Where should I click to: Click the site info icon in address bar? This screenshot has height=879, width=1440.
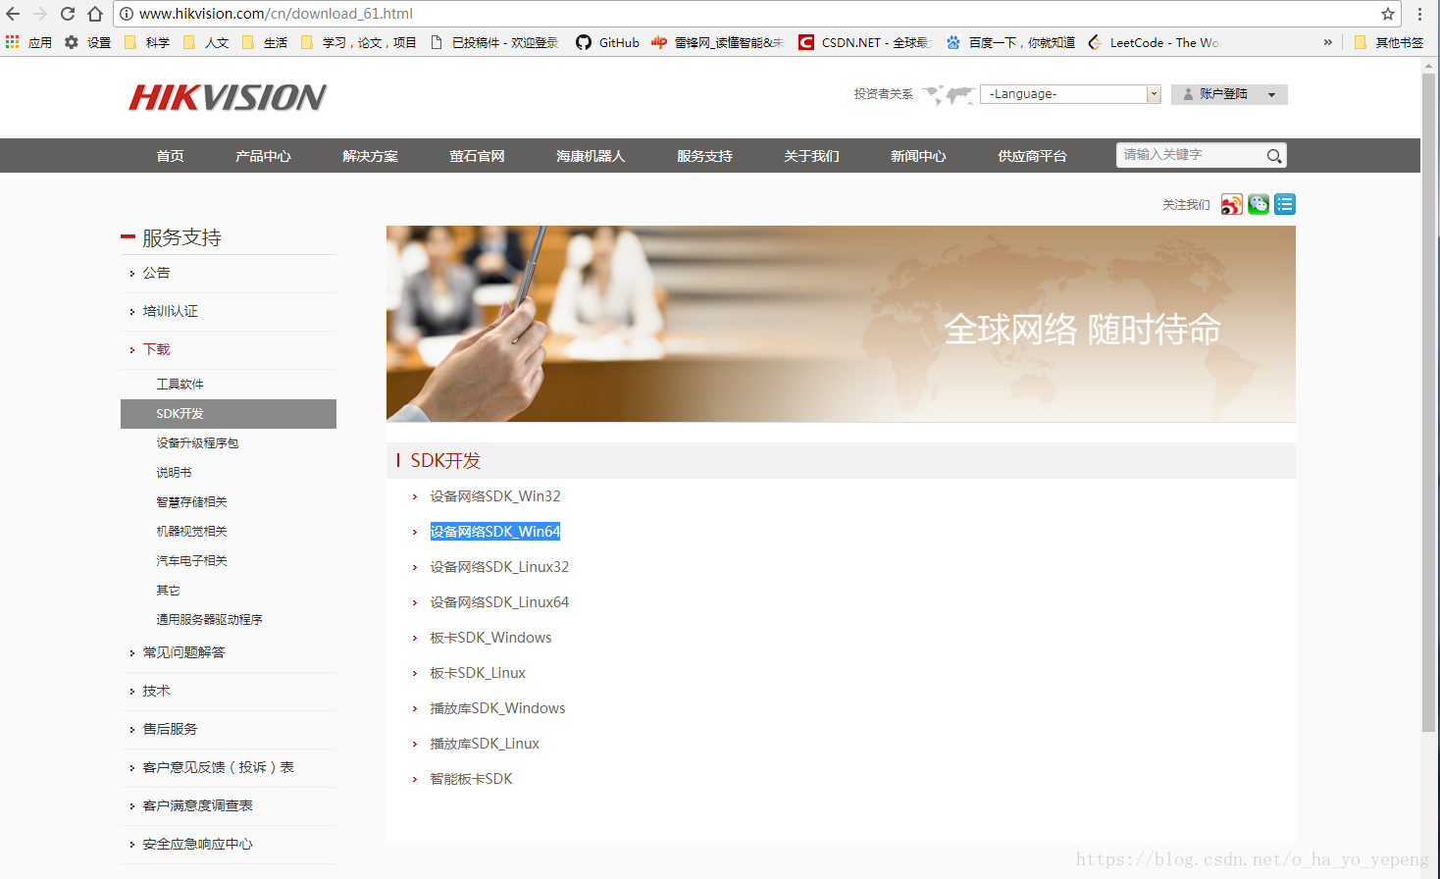coord(127,14)
